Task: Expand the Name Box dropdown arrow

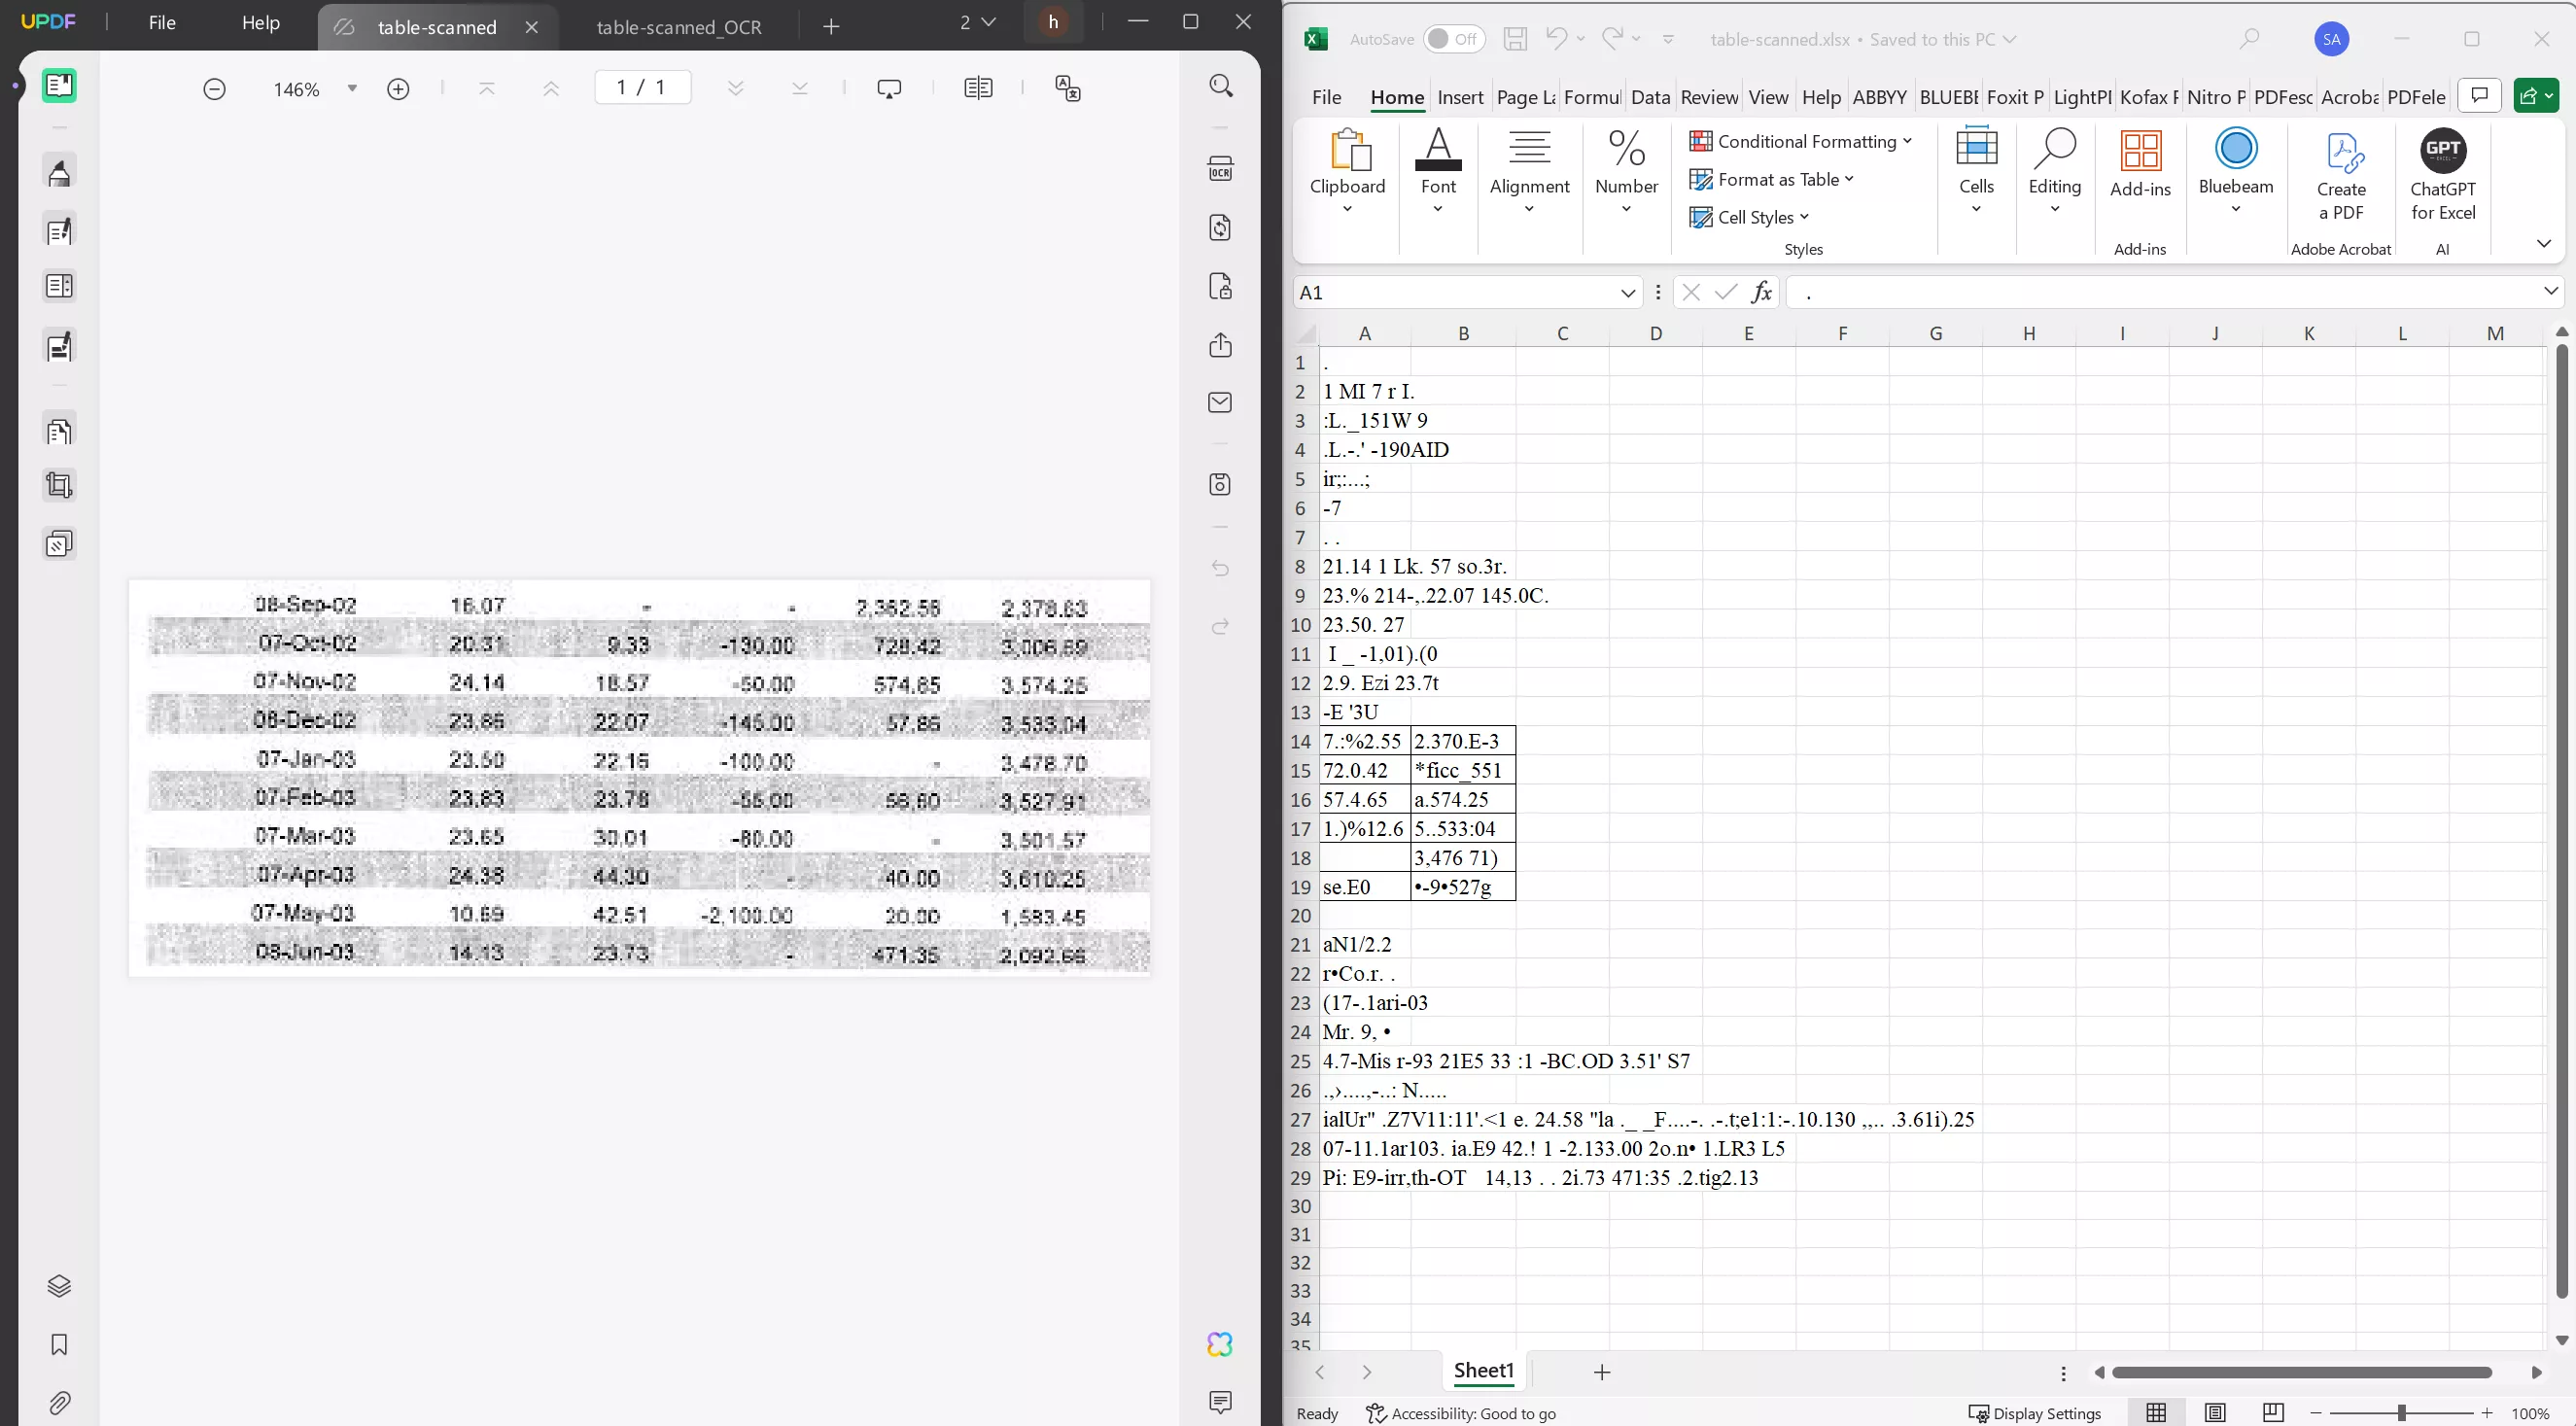Action: 1627,293
